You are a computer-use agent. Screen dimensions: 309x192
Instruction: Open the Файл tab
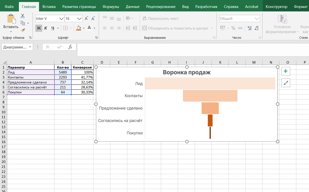click(9, 7)
